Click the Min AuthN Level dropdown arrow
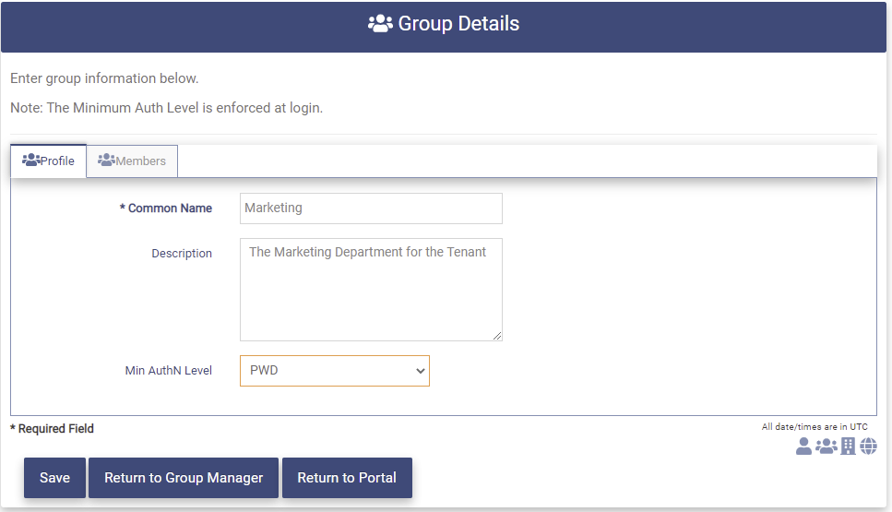 pyautogui.click(x=421, y=371)
